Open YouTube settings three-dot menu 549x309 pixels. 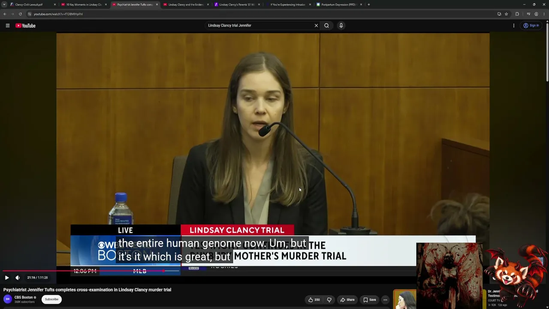514,25
